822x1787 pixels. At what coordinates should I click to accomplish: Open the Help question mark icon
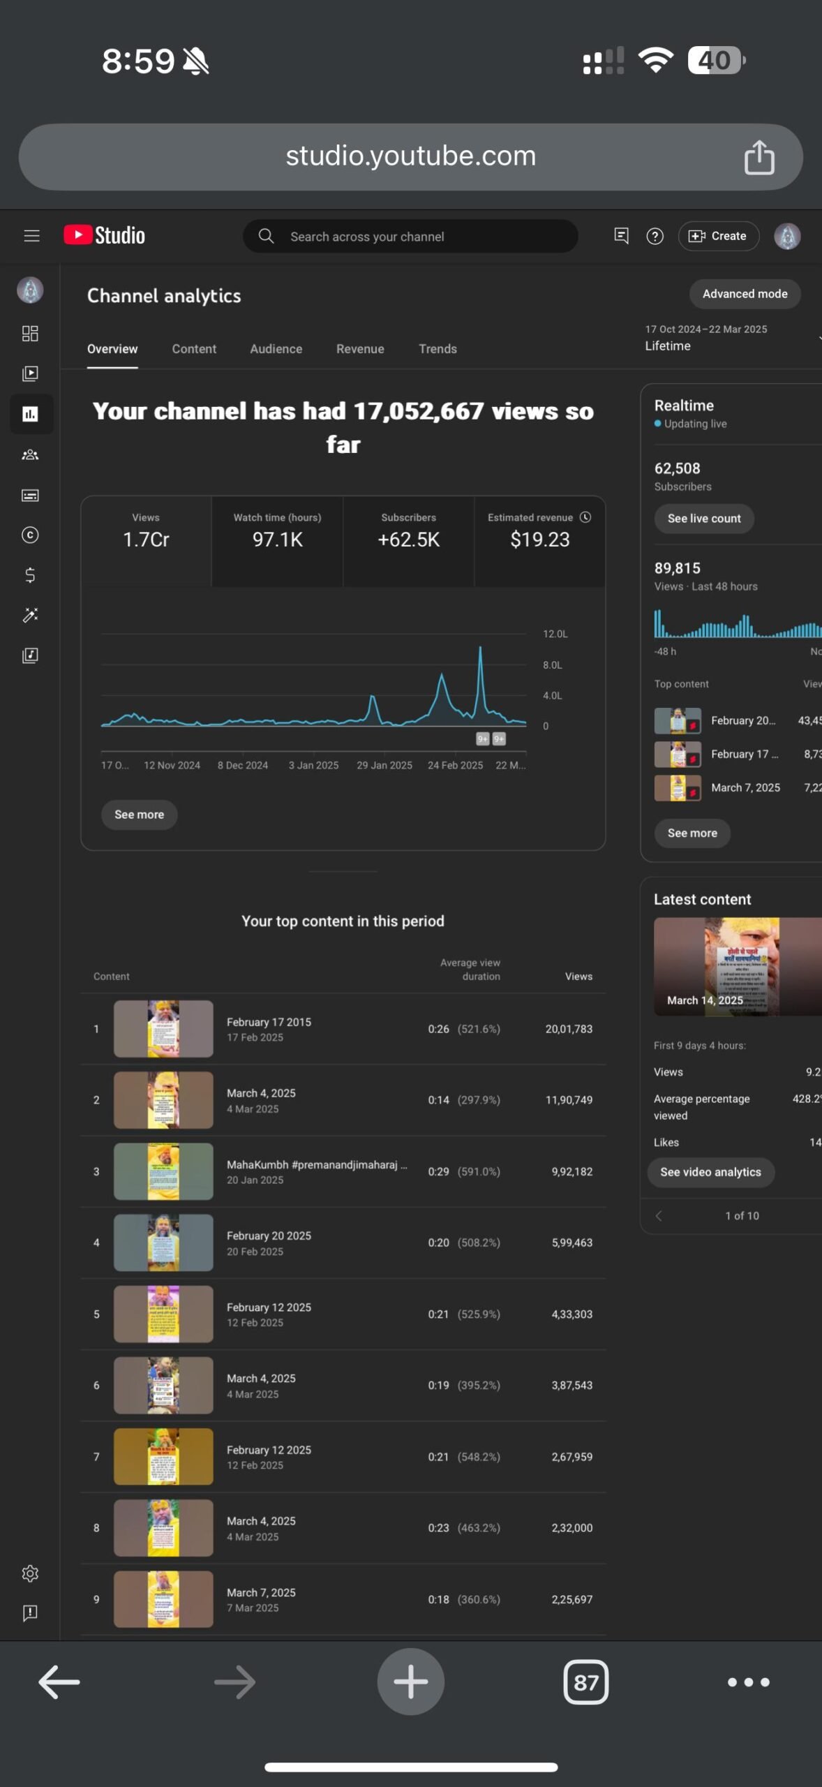[655, 236]
